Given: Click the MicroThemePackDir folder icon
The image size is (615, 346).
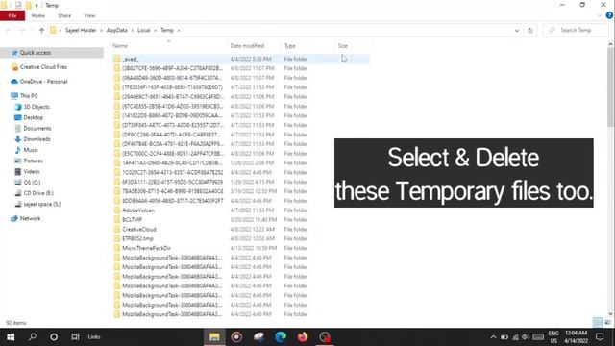Looking at the screenshot, I should [117, 248].
